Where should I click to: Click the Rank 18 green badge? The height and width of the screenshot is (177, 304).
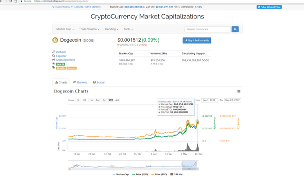click(x=60, y=64)
